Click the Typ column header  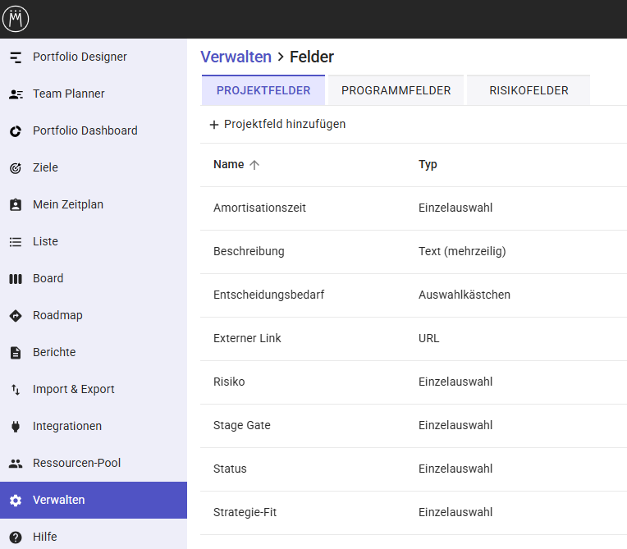tap(428, 165)
